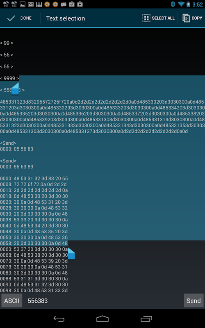Focus the input field containing 556383
Image resolution: width=205 pixels, height=328 pixels.
coord(103,301)
